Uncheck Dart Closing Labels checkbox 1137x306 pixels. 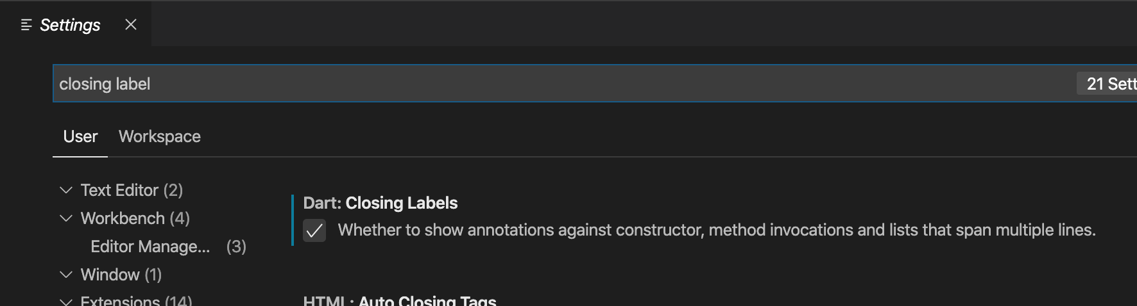(314, 230)
